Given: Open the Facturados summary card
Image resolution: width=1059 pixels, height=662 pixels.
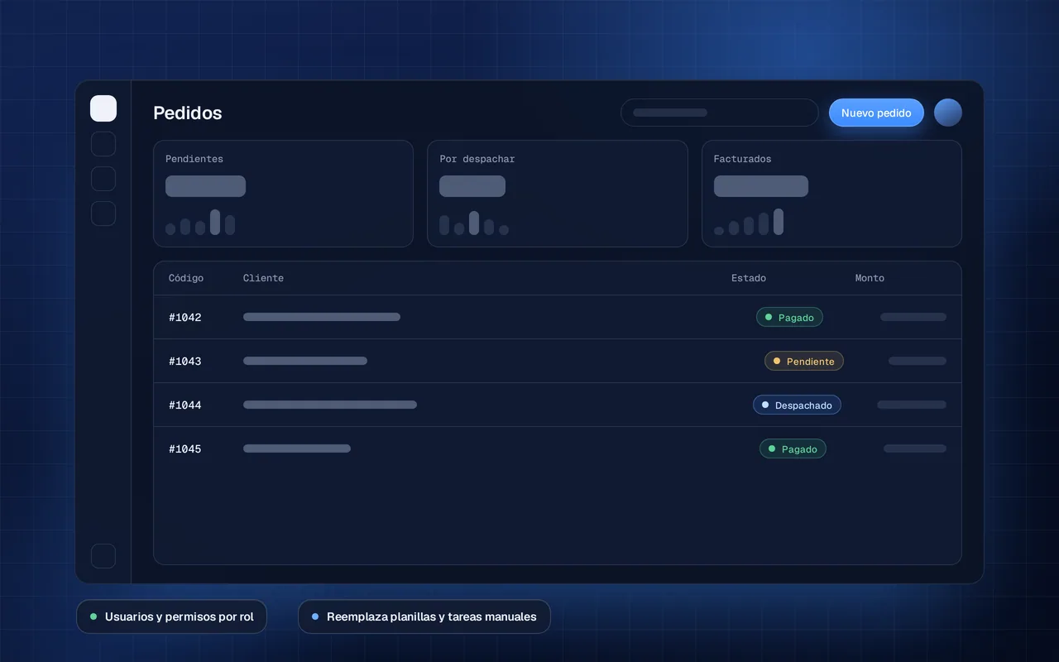Looking at the screenshot, I should [831, 194].
